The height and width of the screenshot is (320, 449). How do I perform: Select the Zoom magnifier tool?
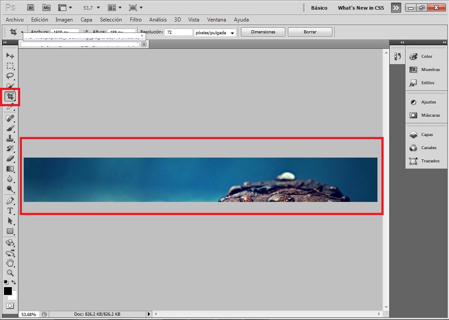pyautogui.click(x=10, y=273)
